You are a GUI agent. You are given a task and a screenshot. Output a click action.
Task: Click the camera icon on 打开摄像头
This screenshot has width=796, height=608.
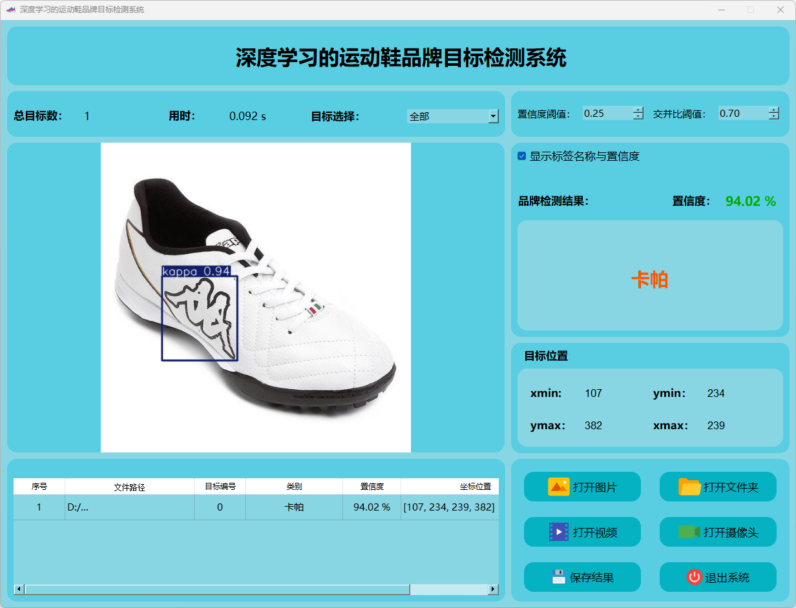point(689,532)
